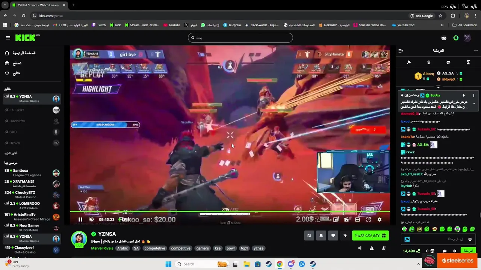Toggle the hourglass slow mode icon

[x=468, y=62]
